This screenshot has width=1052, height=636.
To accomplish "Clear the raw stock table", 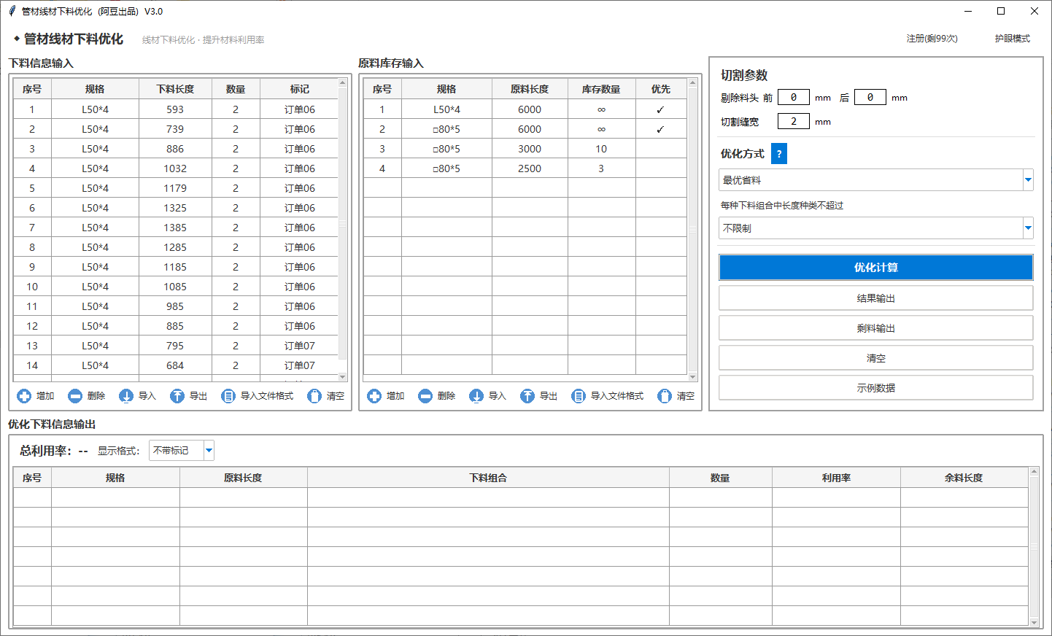I will [676, 396].
